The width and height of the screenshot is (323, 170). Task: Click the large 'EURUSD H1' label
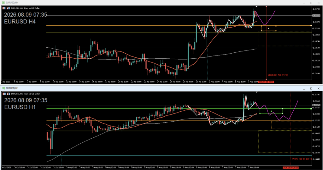point(20,107)
